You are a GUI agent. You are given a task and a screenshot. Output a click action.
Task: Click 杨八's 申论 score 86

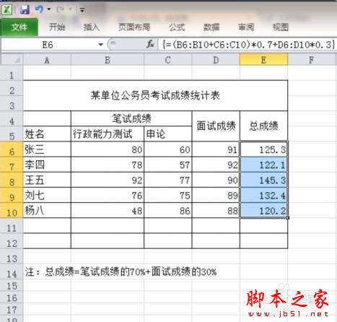168,211
